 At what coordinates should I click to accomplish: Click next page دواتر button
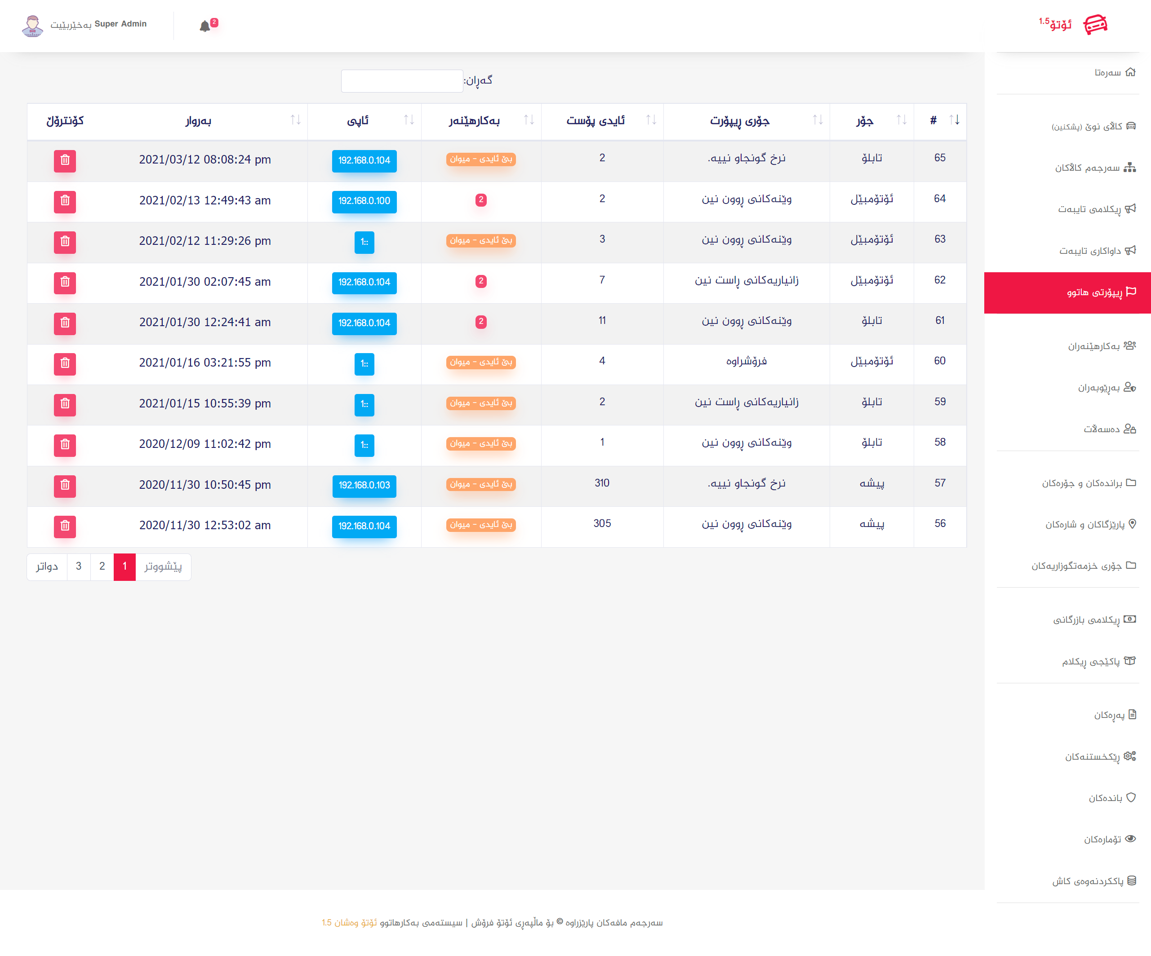click(47, 567)
